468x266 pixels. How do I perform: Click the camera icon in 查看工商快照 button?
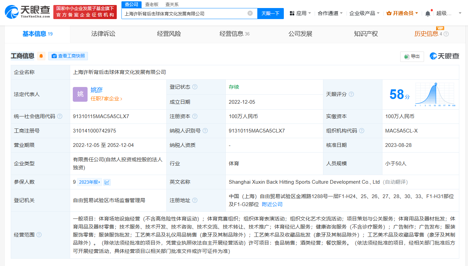54,56
